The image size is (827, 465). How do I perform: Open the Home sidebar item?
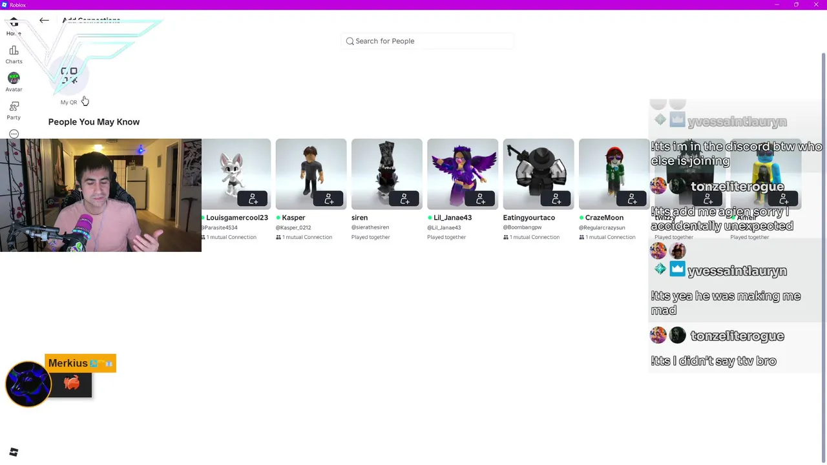point(14,27)
